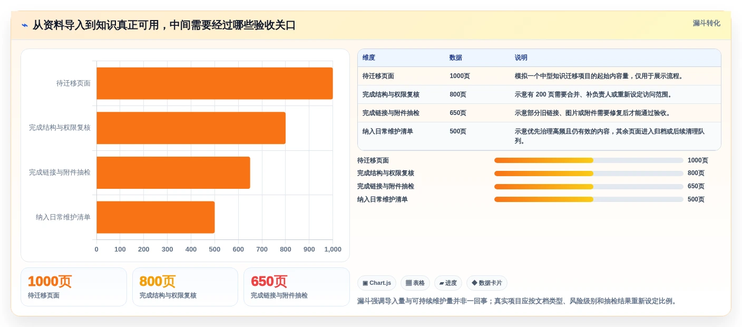Click the 650页 value in the table
The height and width of the screenshot is (327, 742).
click(x=458, y=113)
